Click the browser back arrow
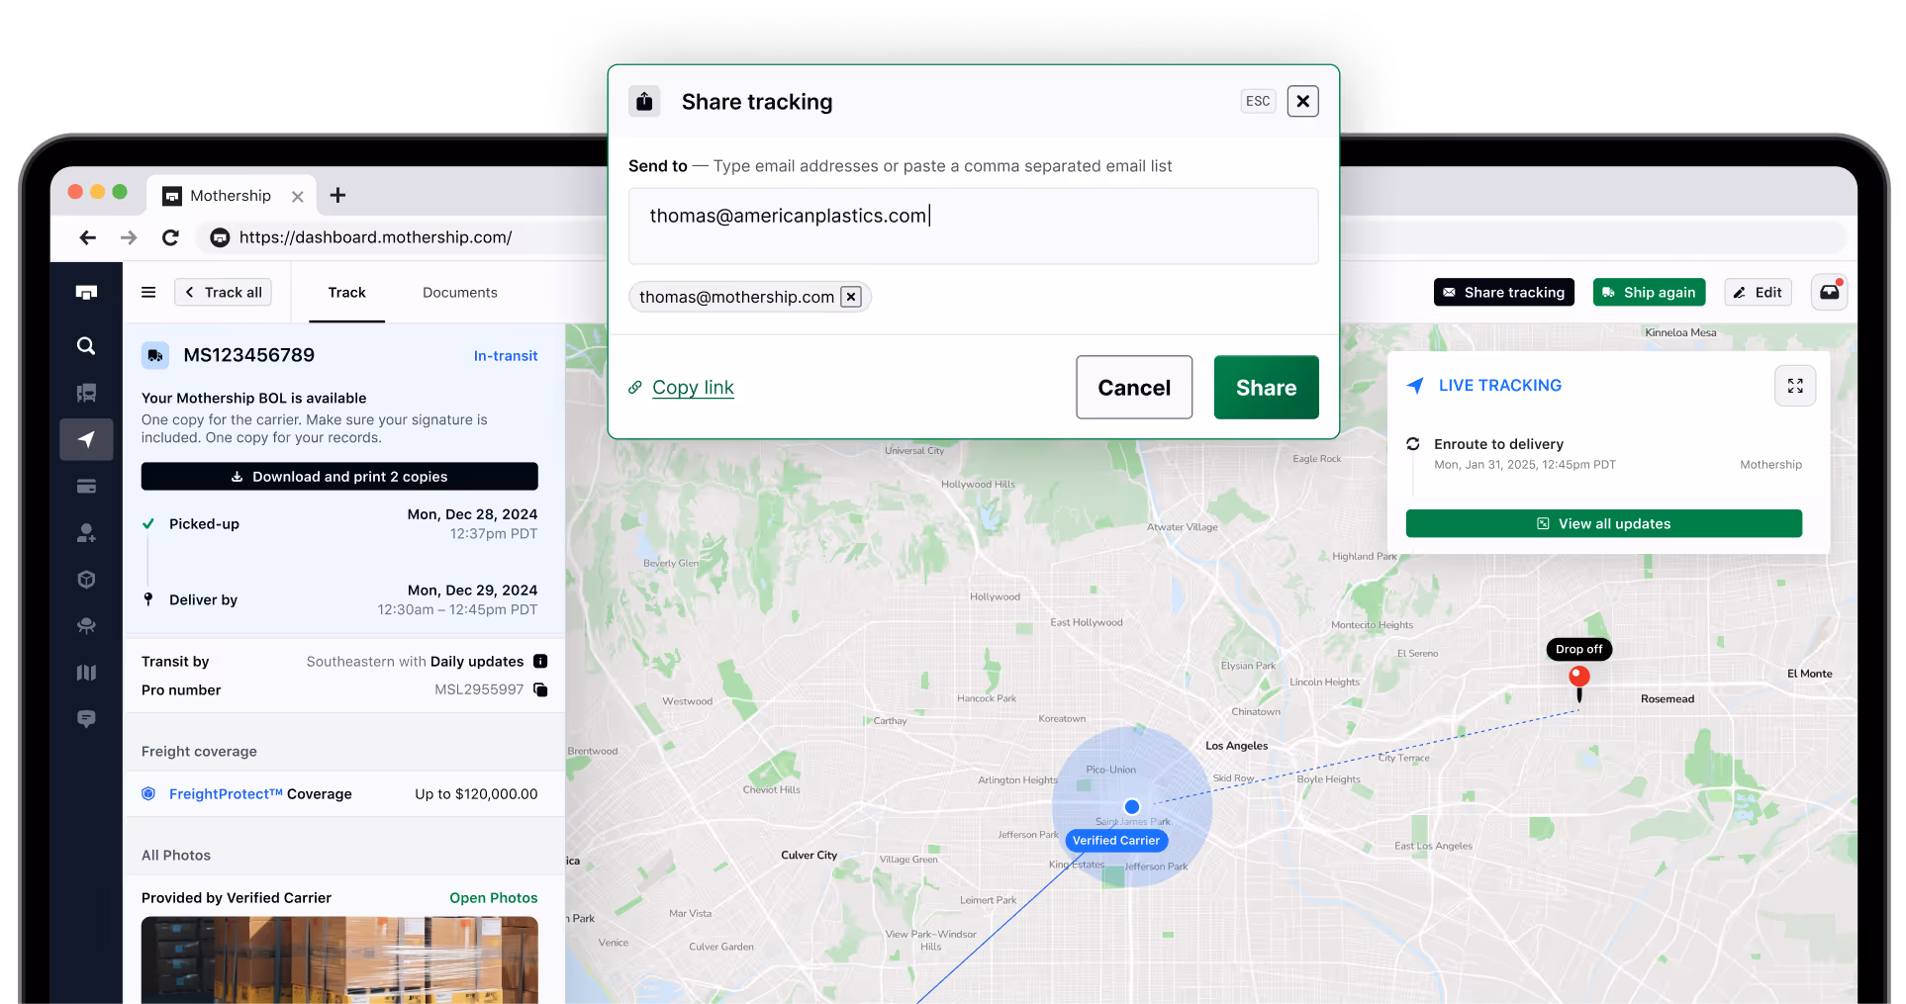 [87, 237]
